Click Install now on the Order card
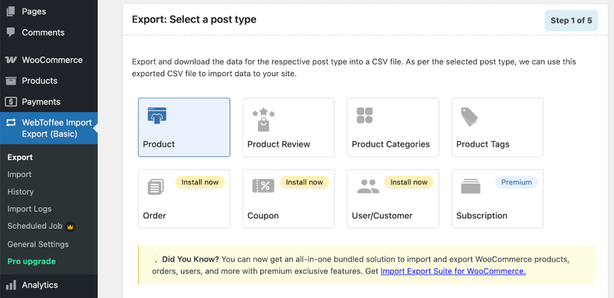The image size is (614, 298). click(x=200, y=182)
